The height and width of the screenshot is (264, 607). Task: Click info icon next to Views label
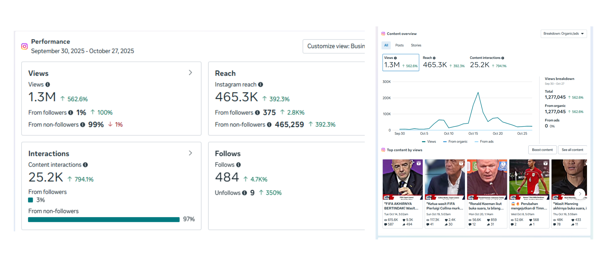(x=48, y=84)
